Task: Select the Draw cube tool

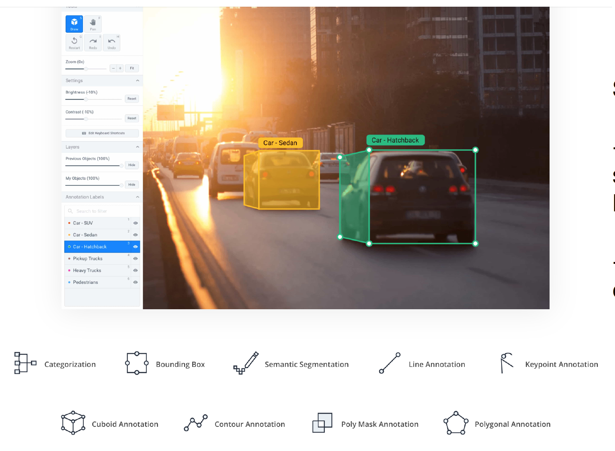Action: coord(74,24)
